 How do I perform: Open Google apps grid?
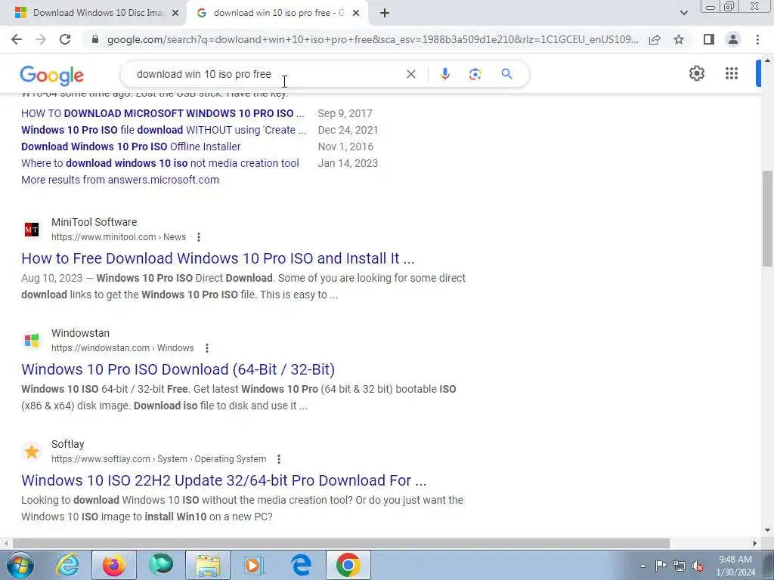(732, 73)
